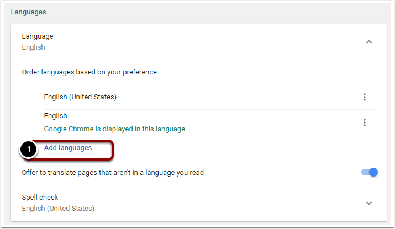Open three-dot menu beside Google Chrome display language
This screenshot has height=229, width=395.
coord(364,123)
